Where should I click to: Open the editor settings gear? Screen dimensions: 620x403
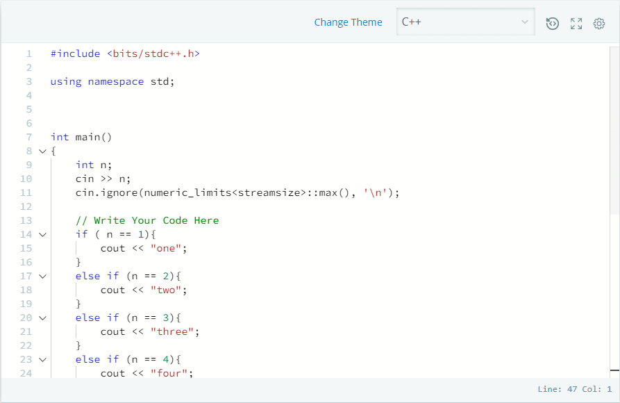(598, 23)
